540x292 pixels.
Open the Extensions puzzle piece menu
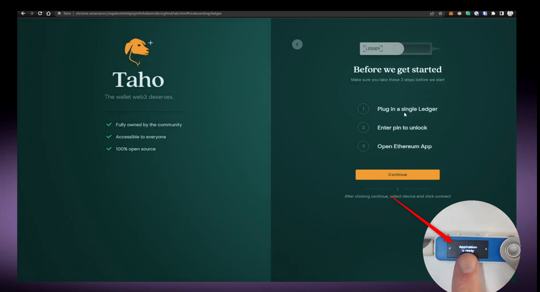coord(493,14)
